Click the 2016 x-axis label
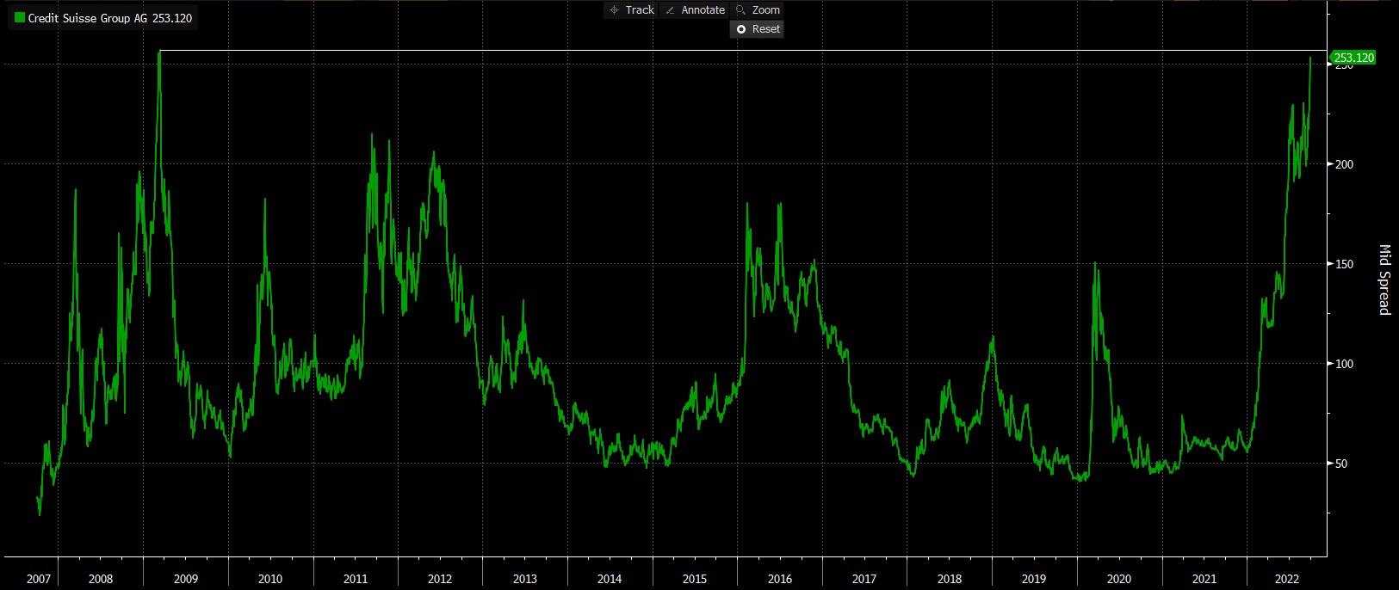The width and height of the screenshot is (1399, 590). [780, 579]
